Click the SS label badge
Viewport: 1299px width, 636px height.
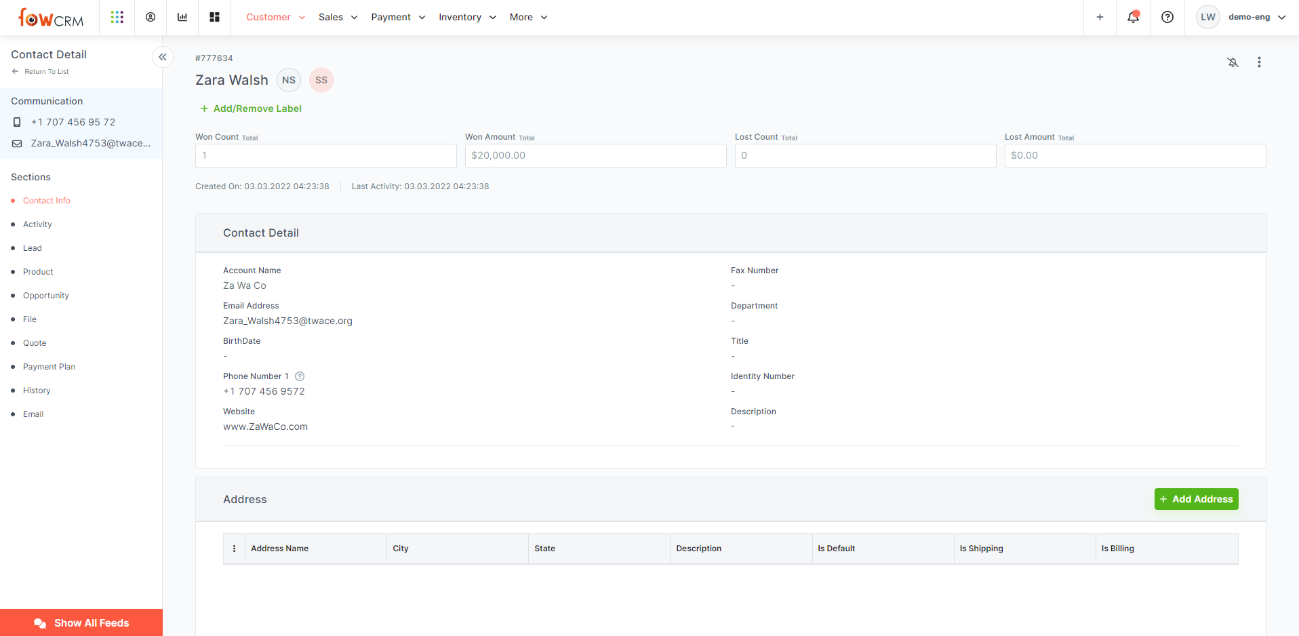(321, 80)
